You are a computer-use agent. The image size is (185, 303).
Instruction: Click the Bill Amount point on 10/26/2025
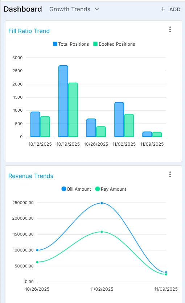37,250
